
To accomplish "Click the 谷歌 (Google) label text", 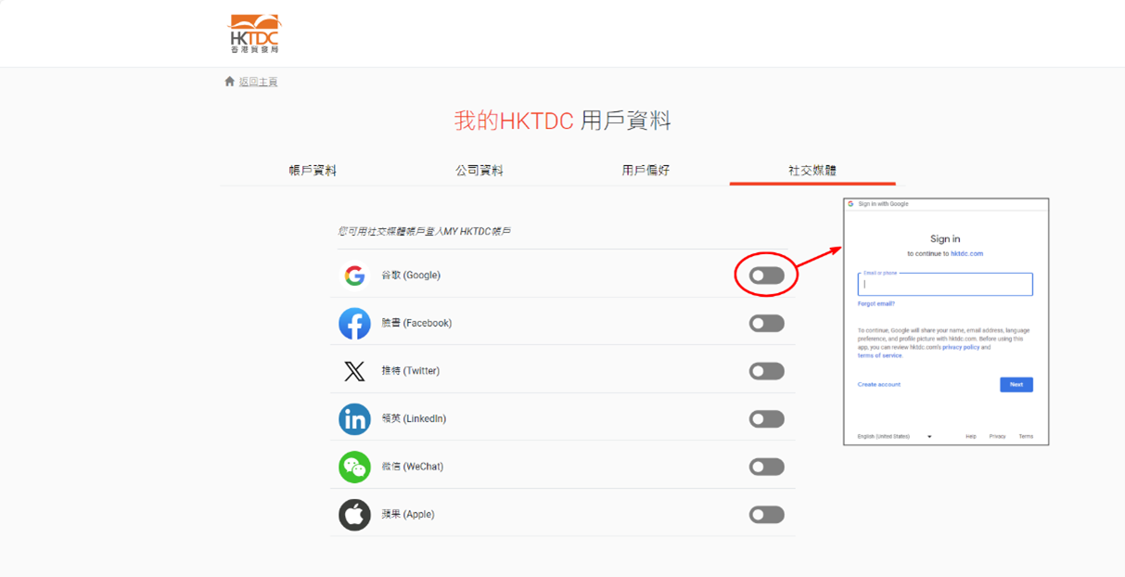I will 411,276.
